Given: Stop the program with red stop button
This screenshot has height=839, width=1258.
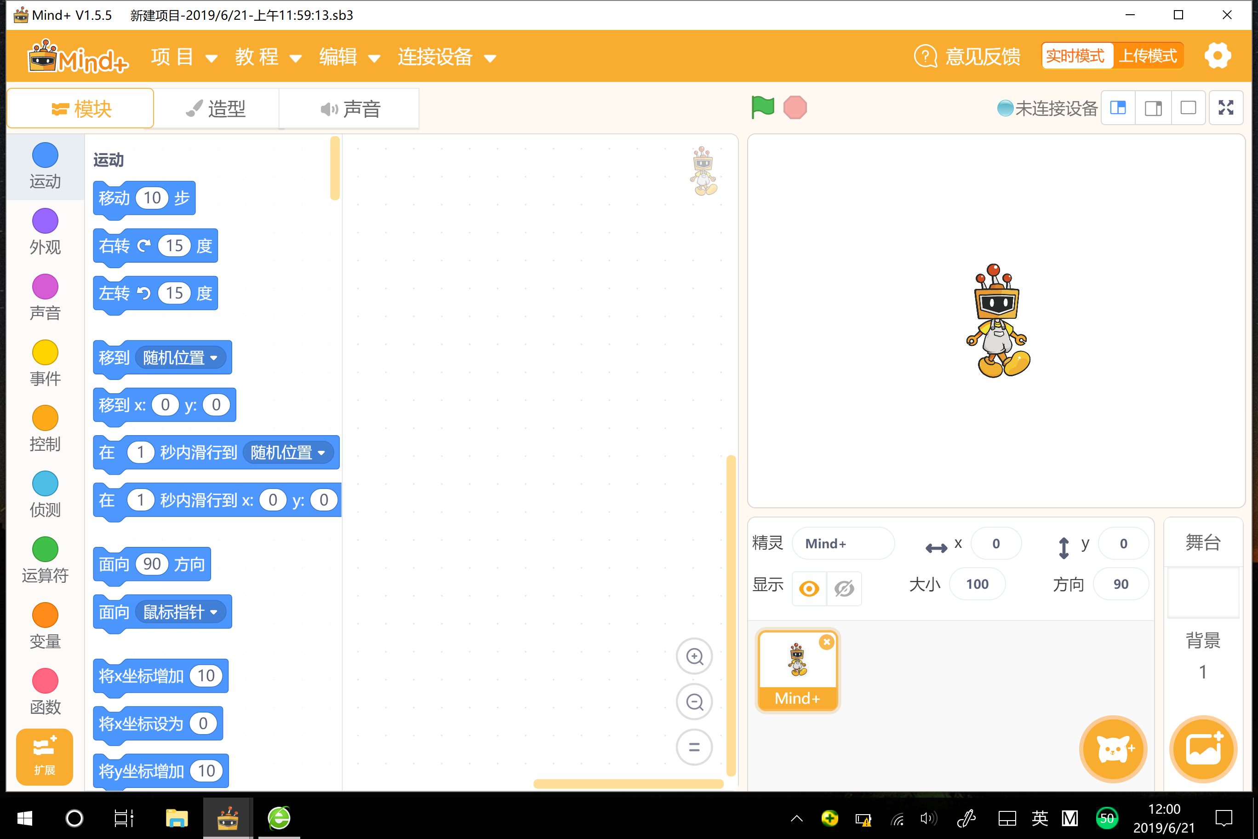Looking at the screenshot, I should pyautogui.click(x=795, y=108).
